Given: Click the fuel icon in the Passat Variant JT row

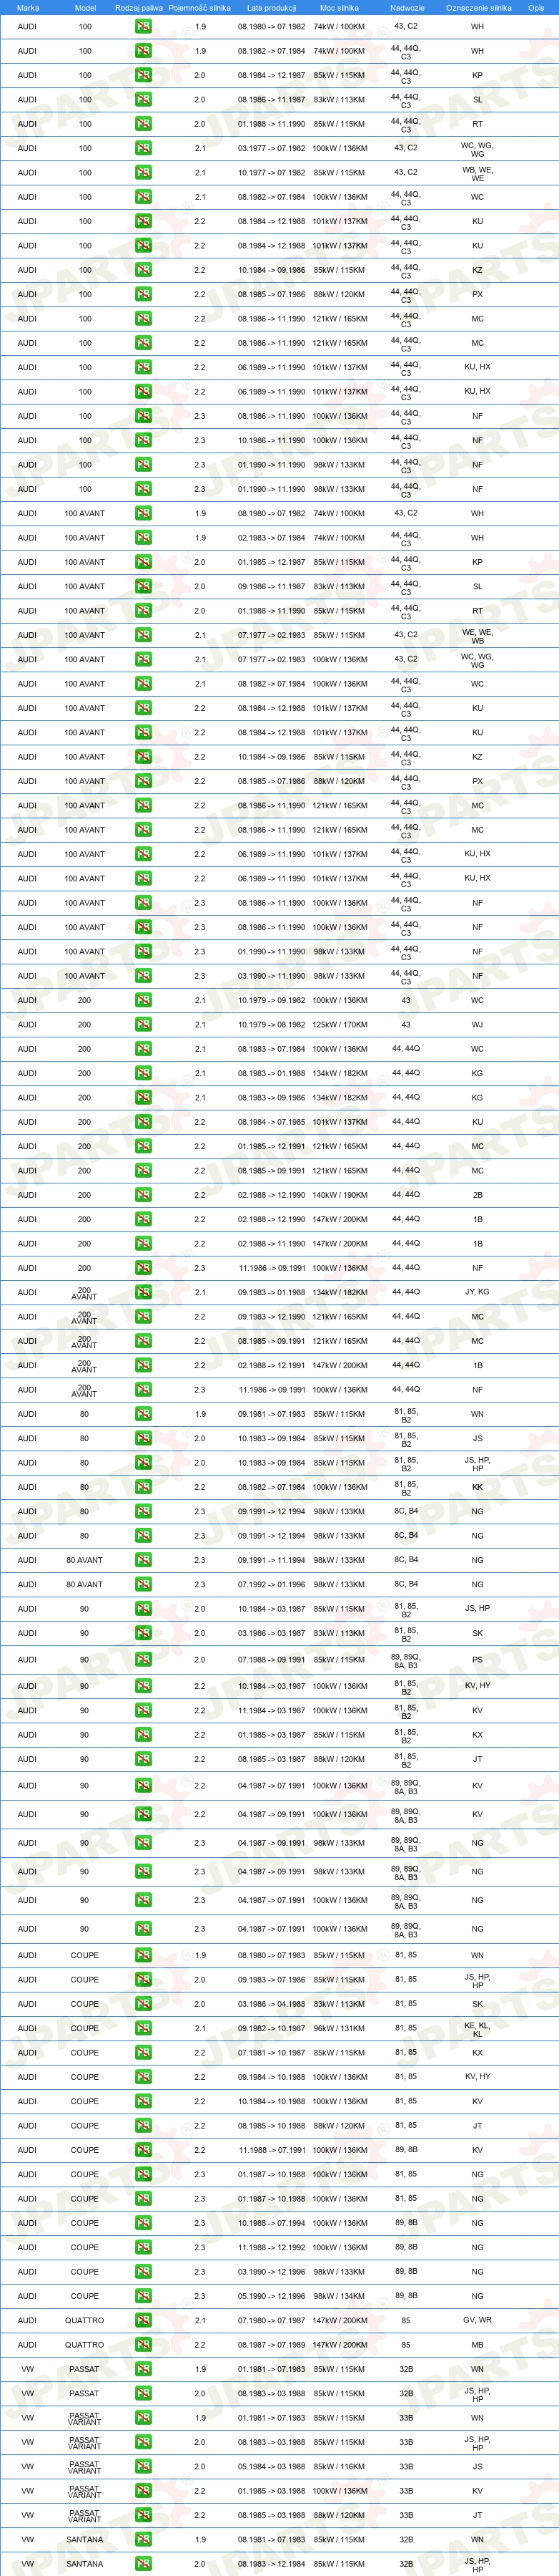Looking at the screenshot, I should [x=144, y=2515].
